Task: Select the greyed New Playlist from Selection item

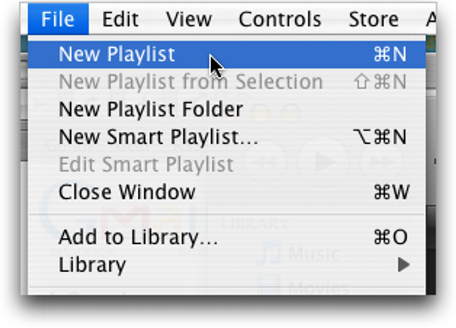Action: (x=190, y=82)
